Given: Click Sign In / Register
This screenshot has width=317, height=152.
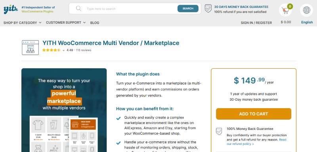Looking at the screenshot, I should (256, 23).
